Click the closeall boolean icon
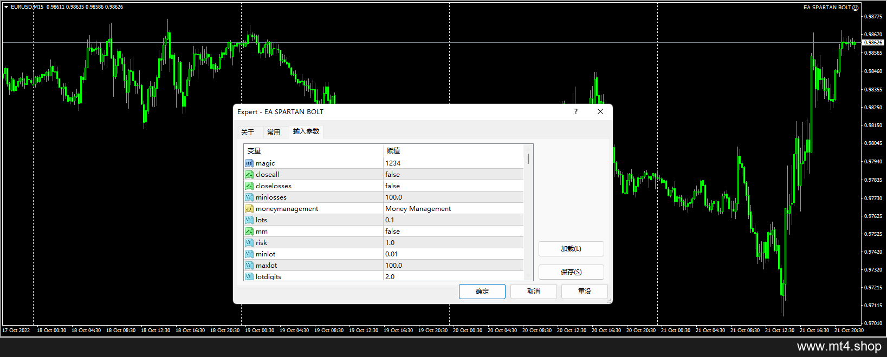 tap(249, 175)
